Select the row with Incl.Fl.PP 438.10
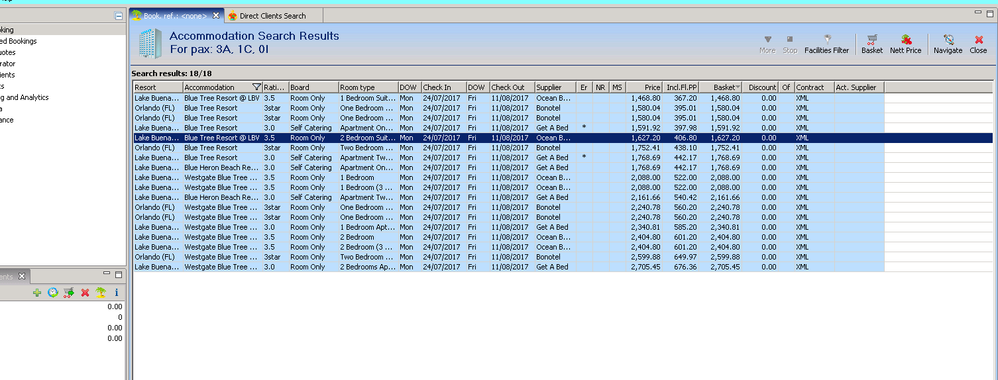This screenshot has width=998, height=380. (x=508, y=148)
